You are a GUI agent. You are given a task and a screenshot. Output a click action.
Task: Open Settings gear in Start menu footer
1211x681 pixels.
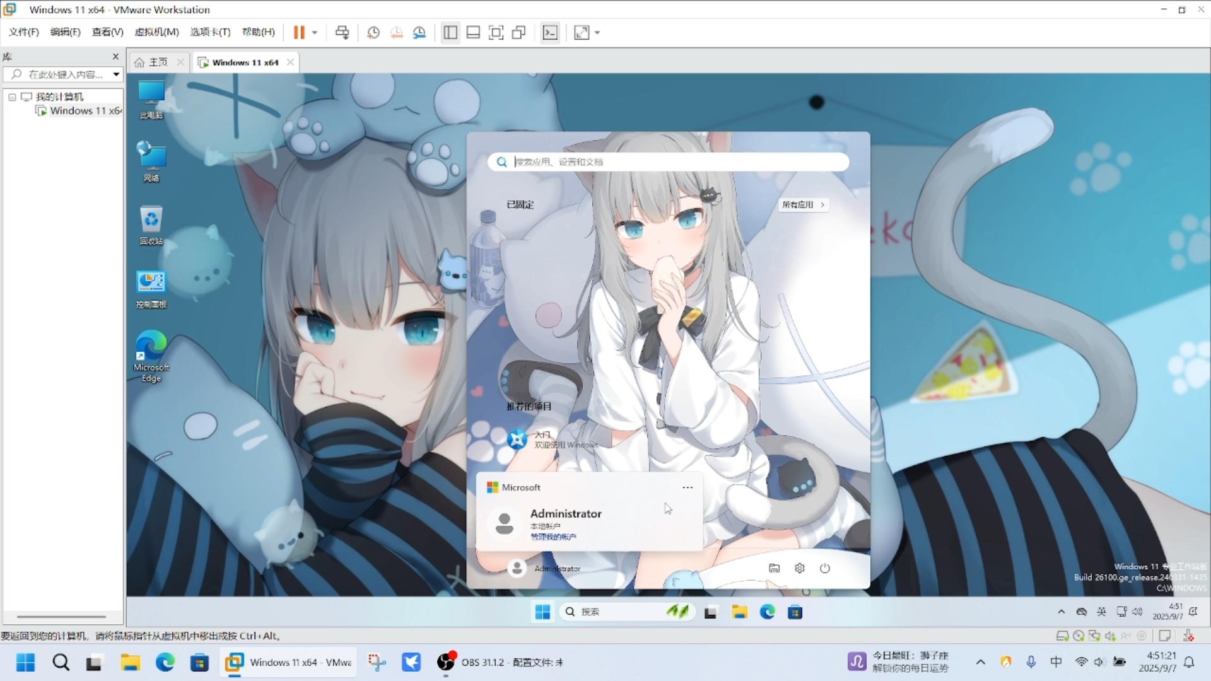tap(799, 568)
